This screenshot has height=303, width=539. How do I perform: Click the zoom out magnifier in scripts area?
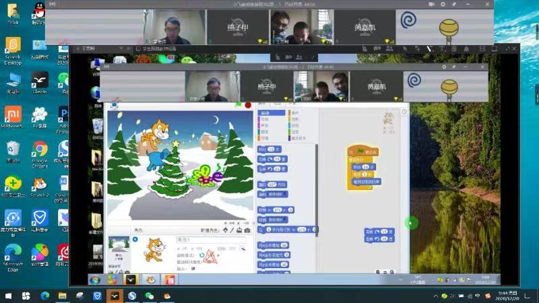[x=378, y=272]
